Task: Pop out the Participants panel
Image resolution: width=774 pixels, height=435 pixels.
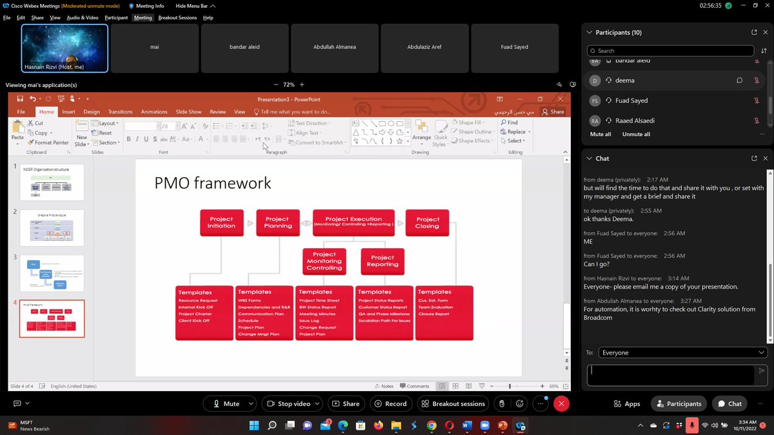Action: point(754,32)
